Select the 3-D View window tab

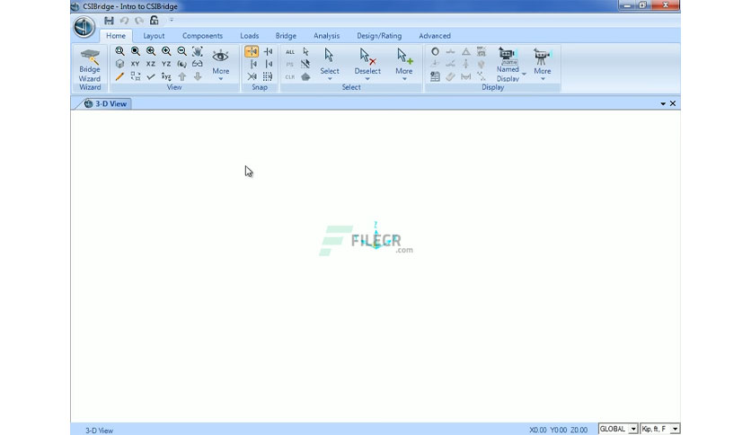coord(105,103)
